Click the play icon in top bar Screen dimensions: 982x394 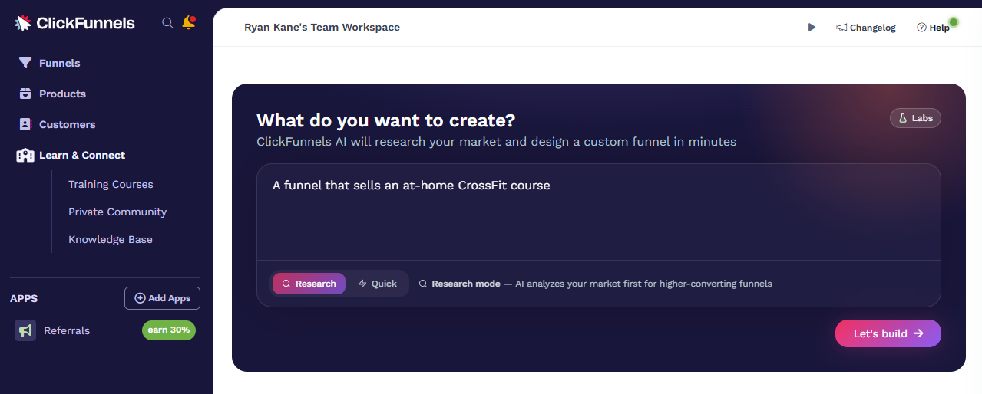point(812,28)
